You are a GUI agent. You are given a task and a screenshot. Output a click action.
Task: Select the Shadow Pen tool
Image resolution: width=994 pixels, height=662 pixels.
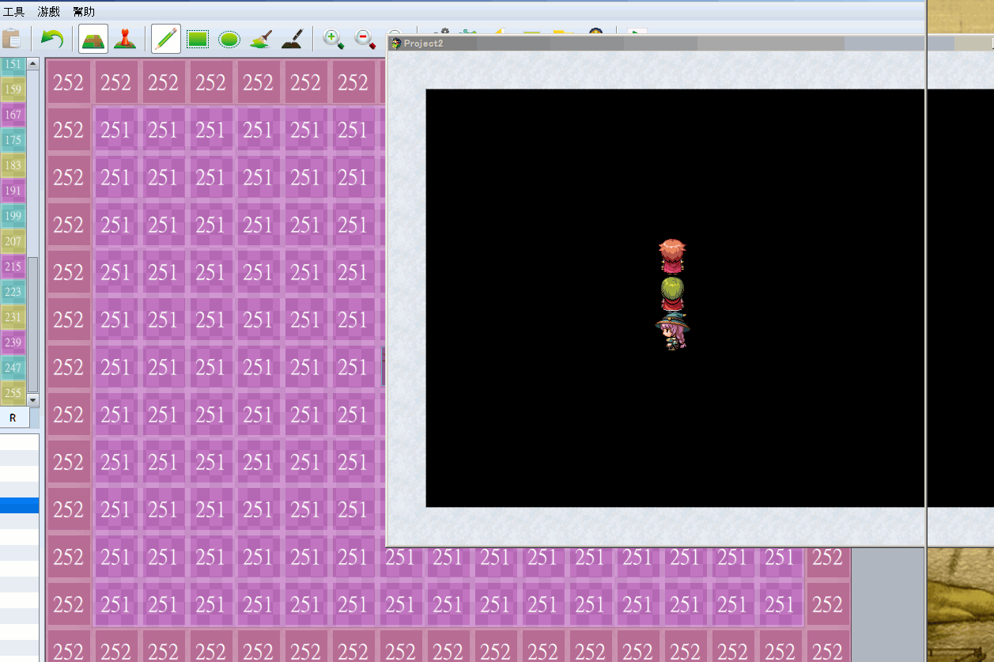coord(293,39)
